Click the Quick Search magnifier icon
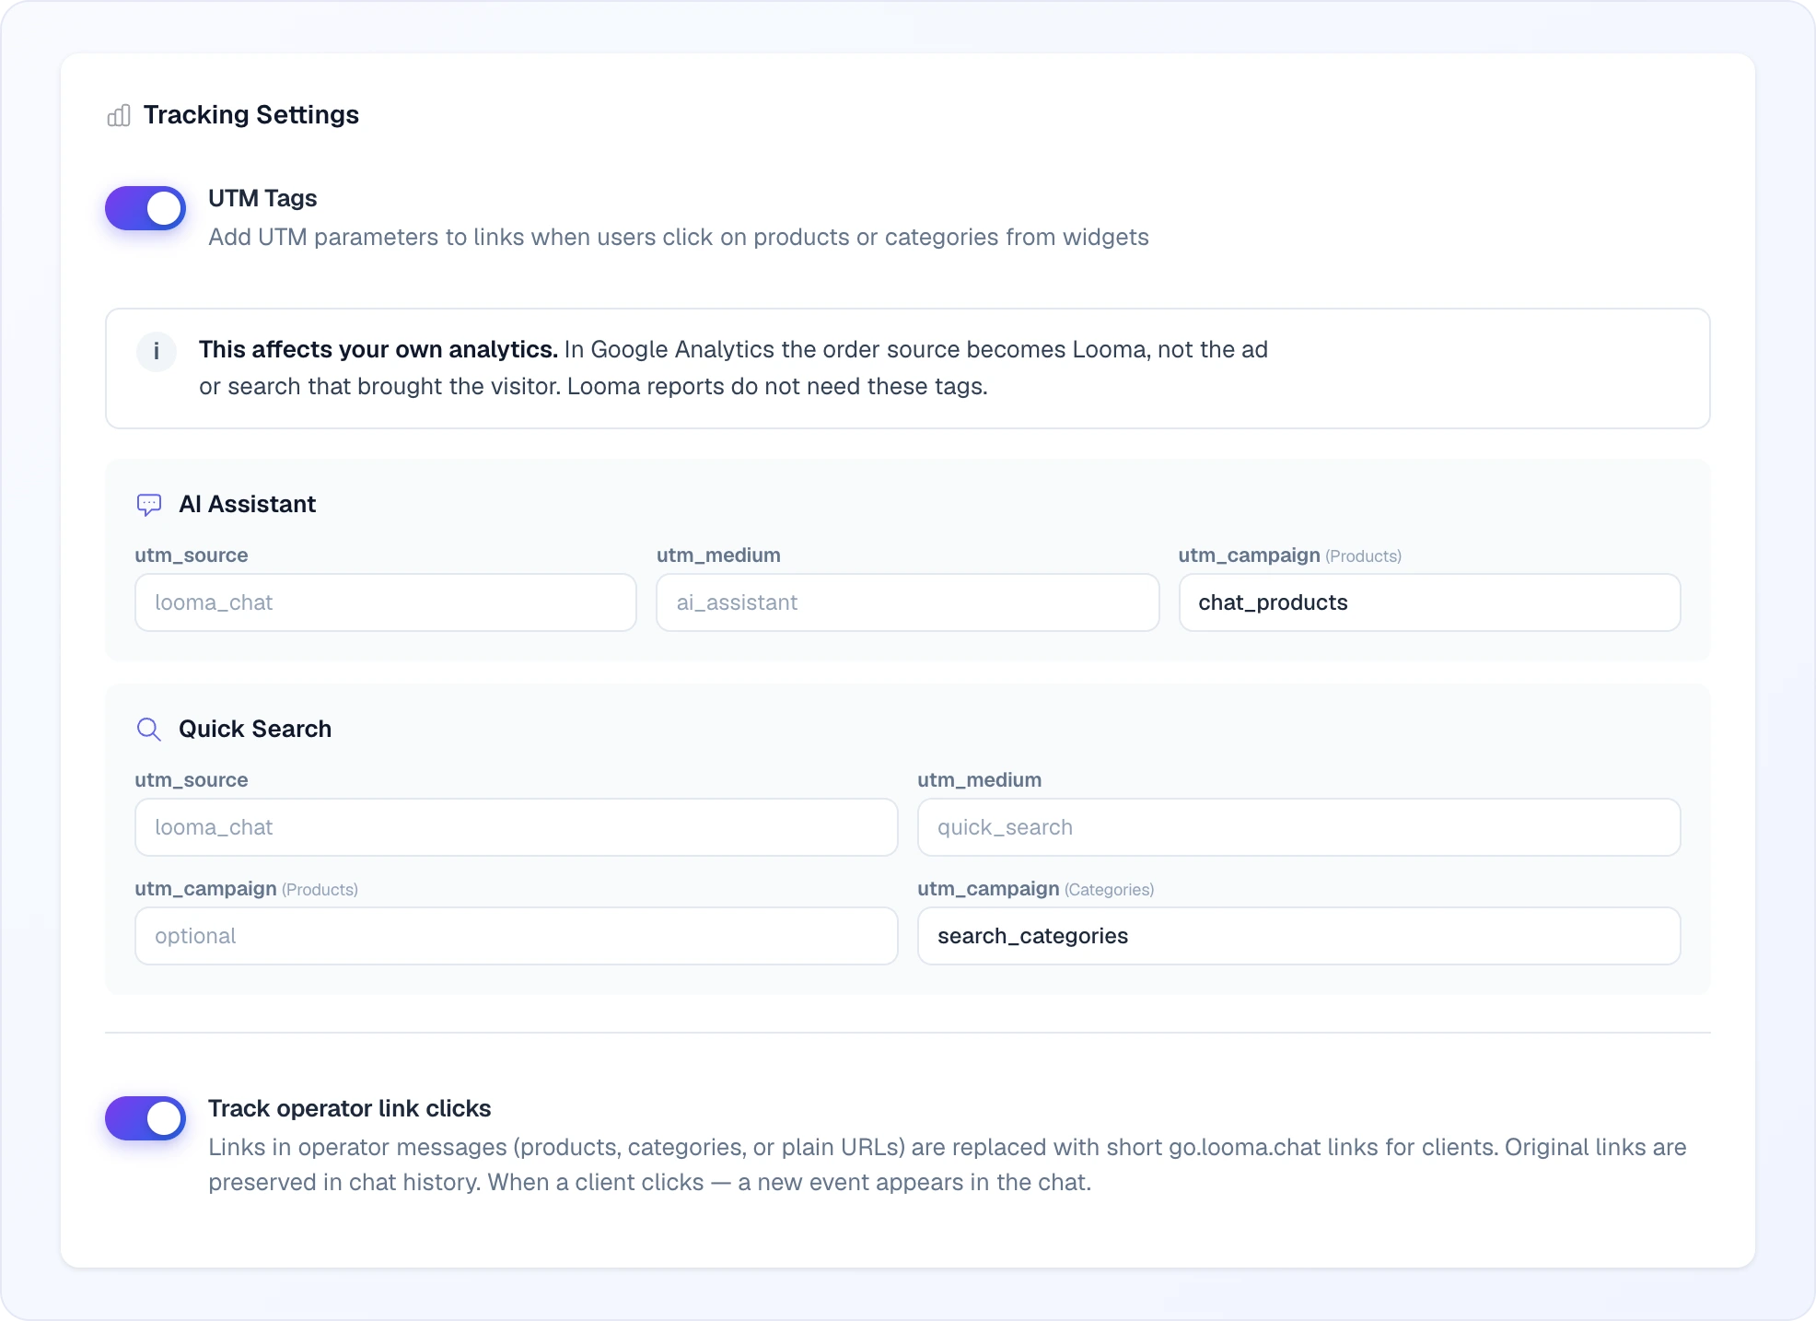The image size is (1816, 1321). click(149, 729)
